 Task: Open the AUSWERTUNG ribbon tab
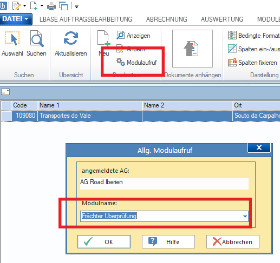point(222,19)
